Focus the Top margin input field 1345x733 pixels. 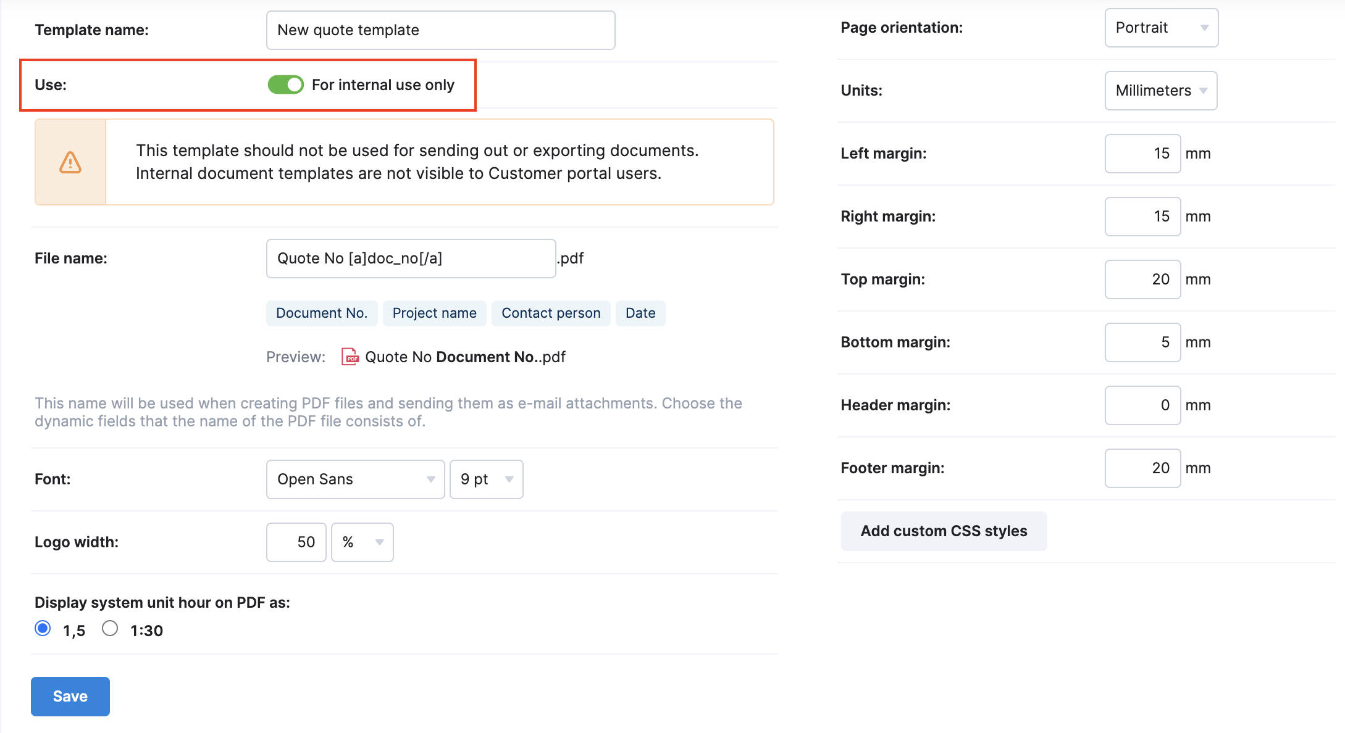coord(1142,280)
